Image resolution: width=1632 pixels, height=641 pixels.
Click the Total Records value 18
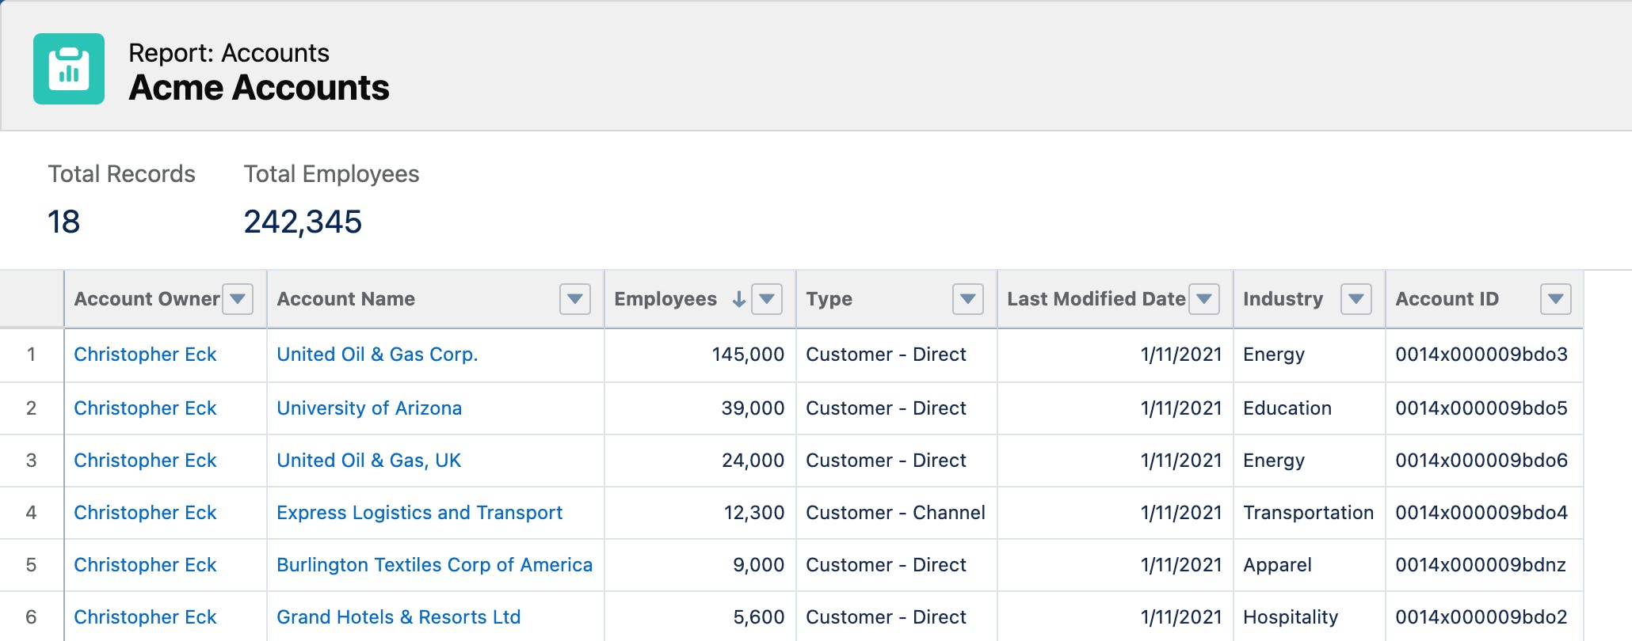[63, 222]
